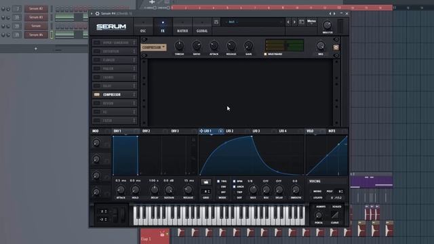Image resolution: width=434 pixels, height=244 pixels.
Task: Select the VELO tab
Action: 310,131
